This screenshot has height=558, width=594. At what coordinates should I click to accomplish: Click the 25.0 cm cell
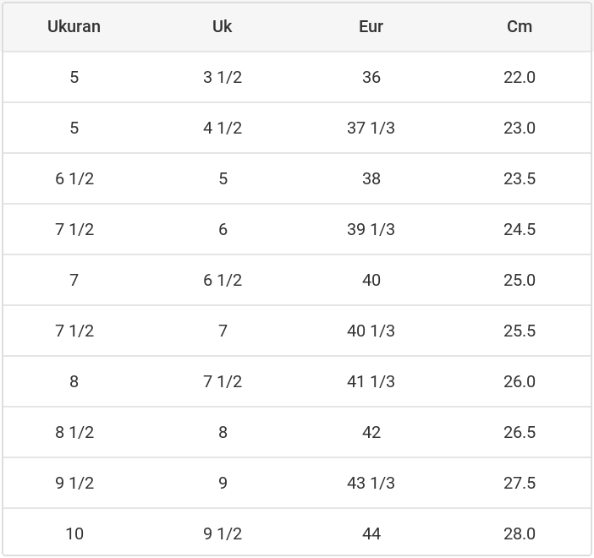tap(520, 280)
